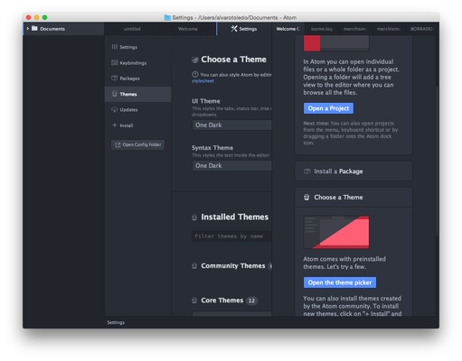
Task: Open the stylesheet link
Action: point(203,81)
